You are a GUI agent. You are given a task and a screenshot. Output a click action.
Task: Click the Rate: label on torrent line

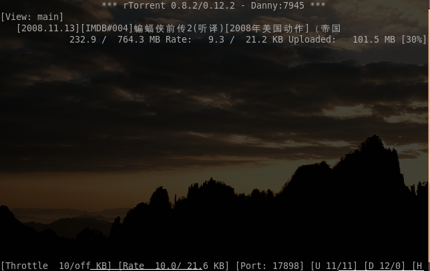pos(178,40)
